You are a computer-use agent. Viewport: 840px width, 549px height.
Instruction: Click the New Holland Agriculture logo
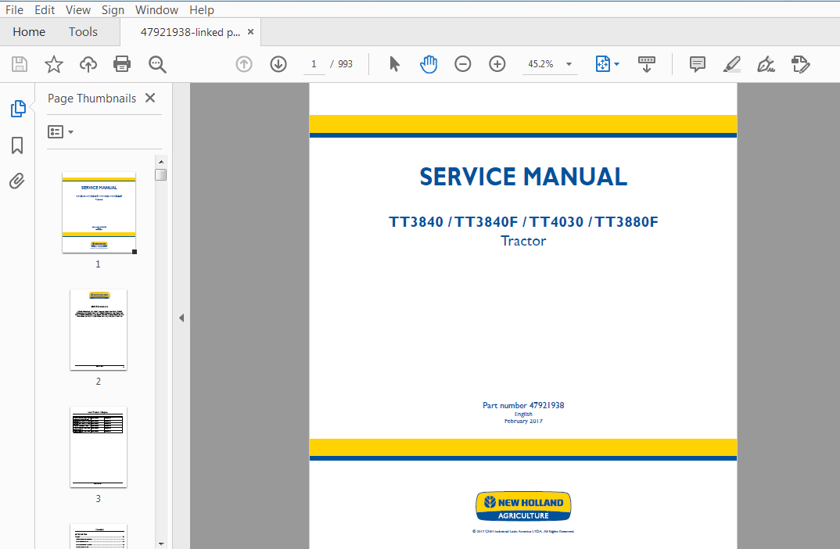coord(523,507)
